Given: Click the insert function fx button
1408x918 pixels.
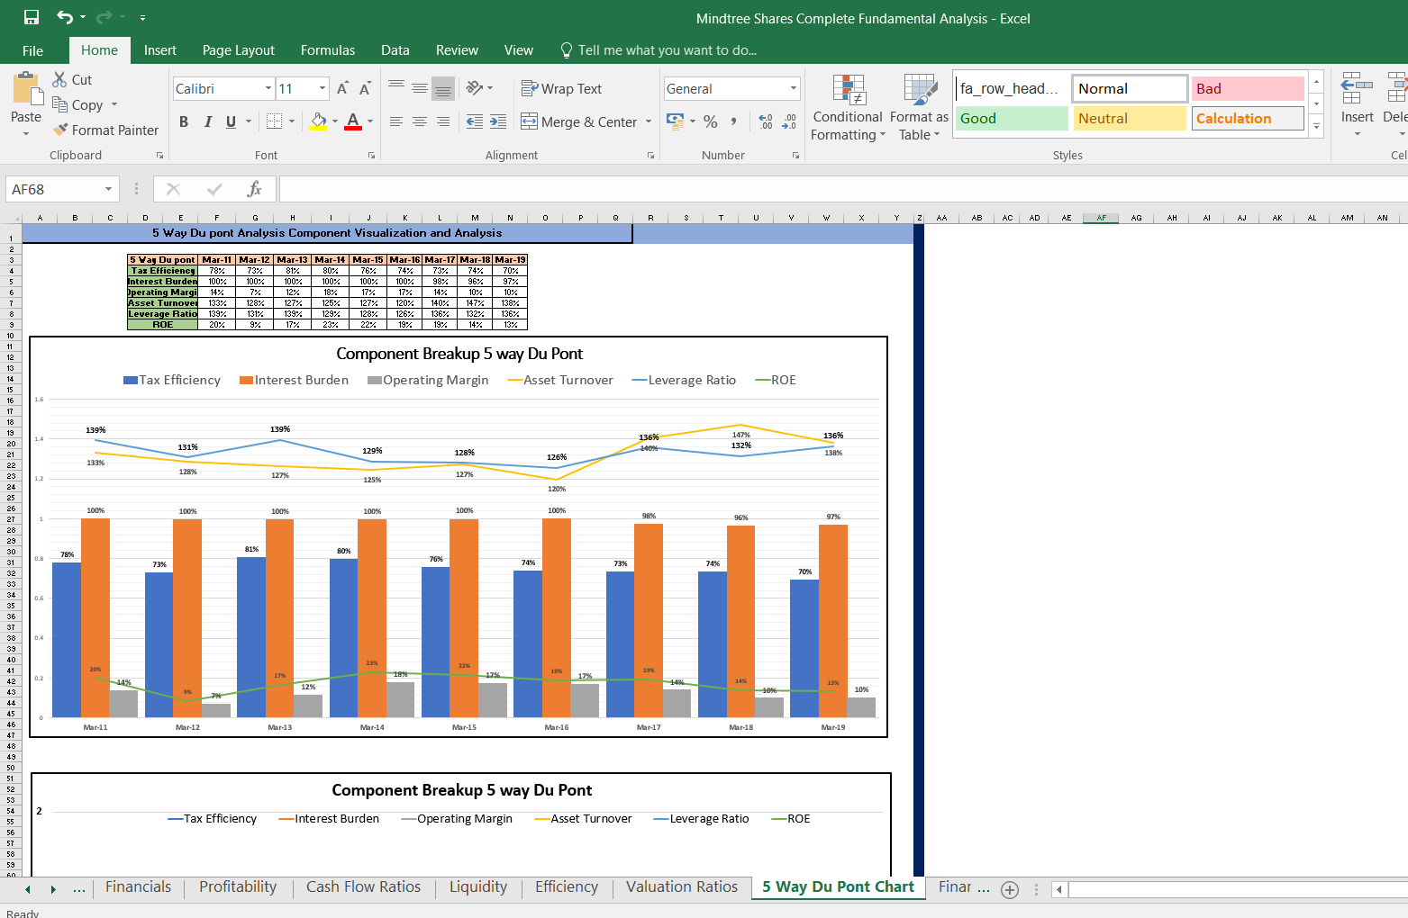Looking at the screenshot, I should tap(254, 189).
